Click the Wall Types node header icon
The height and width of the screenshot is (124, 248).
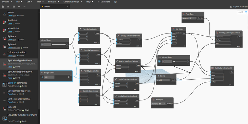153,100
